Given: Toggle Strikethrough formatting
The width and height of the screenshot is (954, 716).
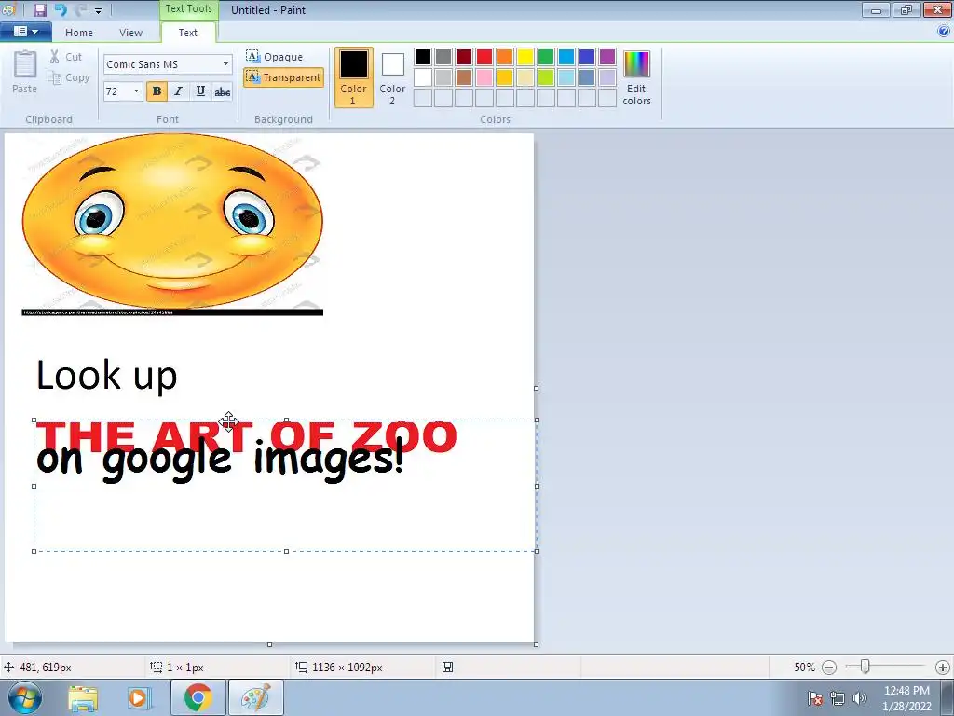Looking at the screenshot, I should (x=222, y=91).
